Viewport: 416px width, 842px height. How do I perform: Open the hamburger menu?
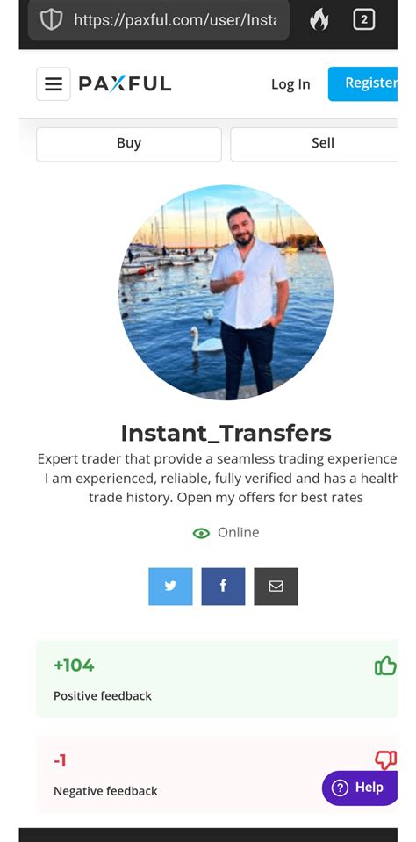coord(54,83)
